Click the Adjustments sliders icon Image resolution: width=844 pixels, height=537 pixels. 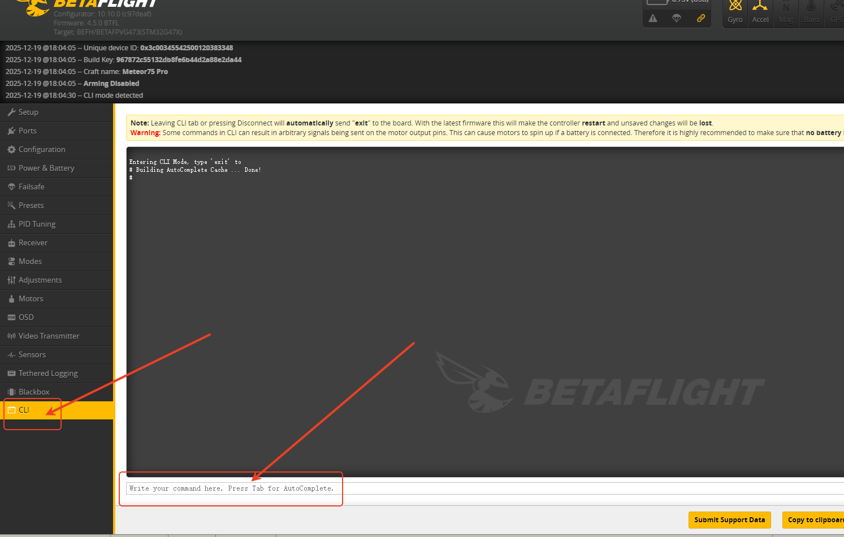pyautogui.click(x=11, y=280)
